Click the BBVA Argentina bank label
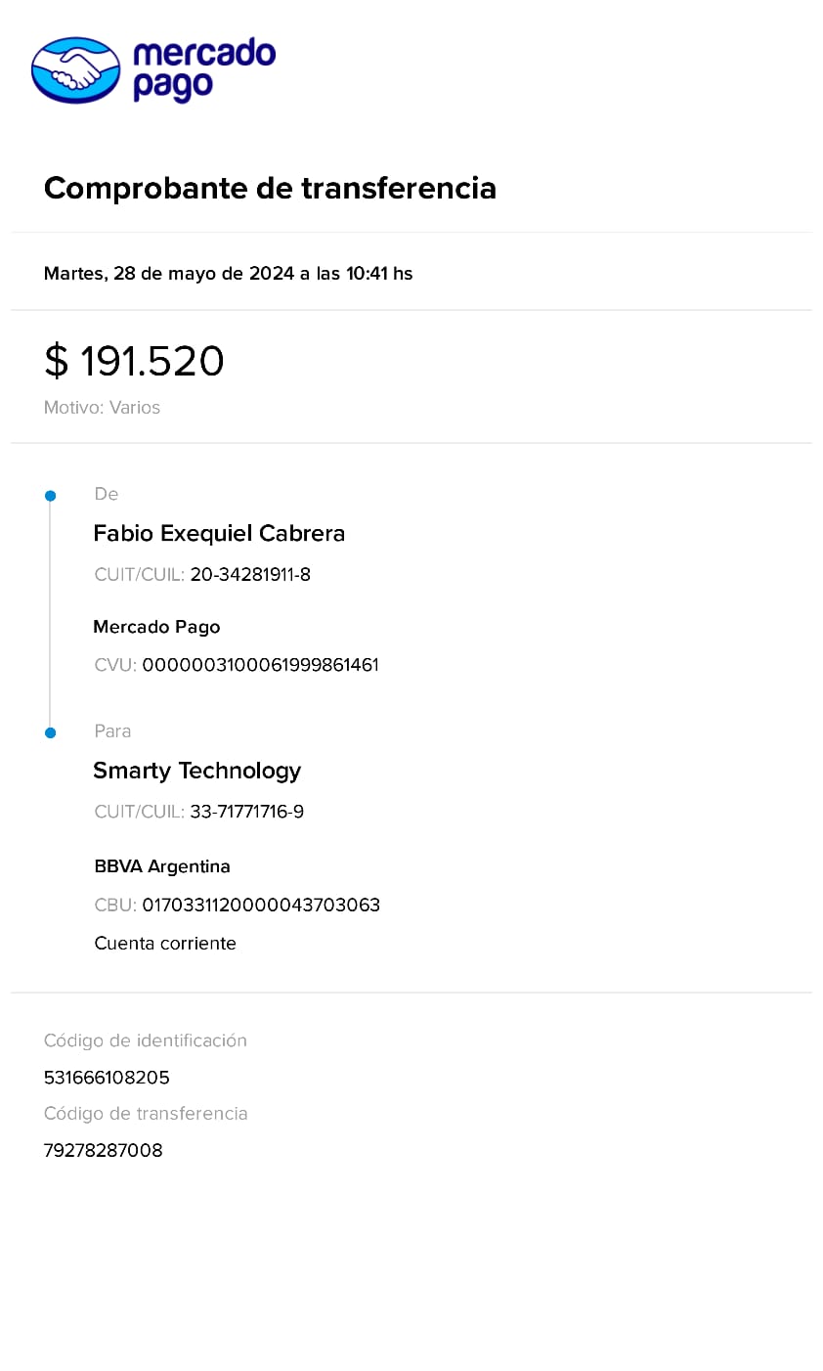 click(x=162, y=866)
